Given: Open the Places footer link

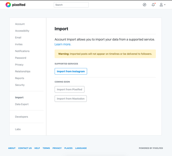Looking at the screenshot, I should click(x=68, y=148).
